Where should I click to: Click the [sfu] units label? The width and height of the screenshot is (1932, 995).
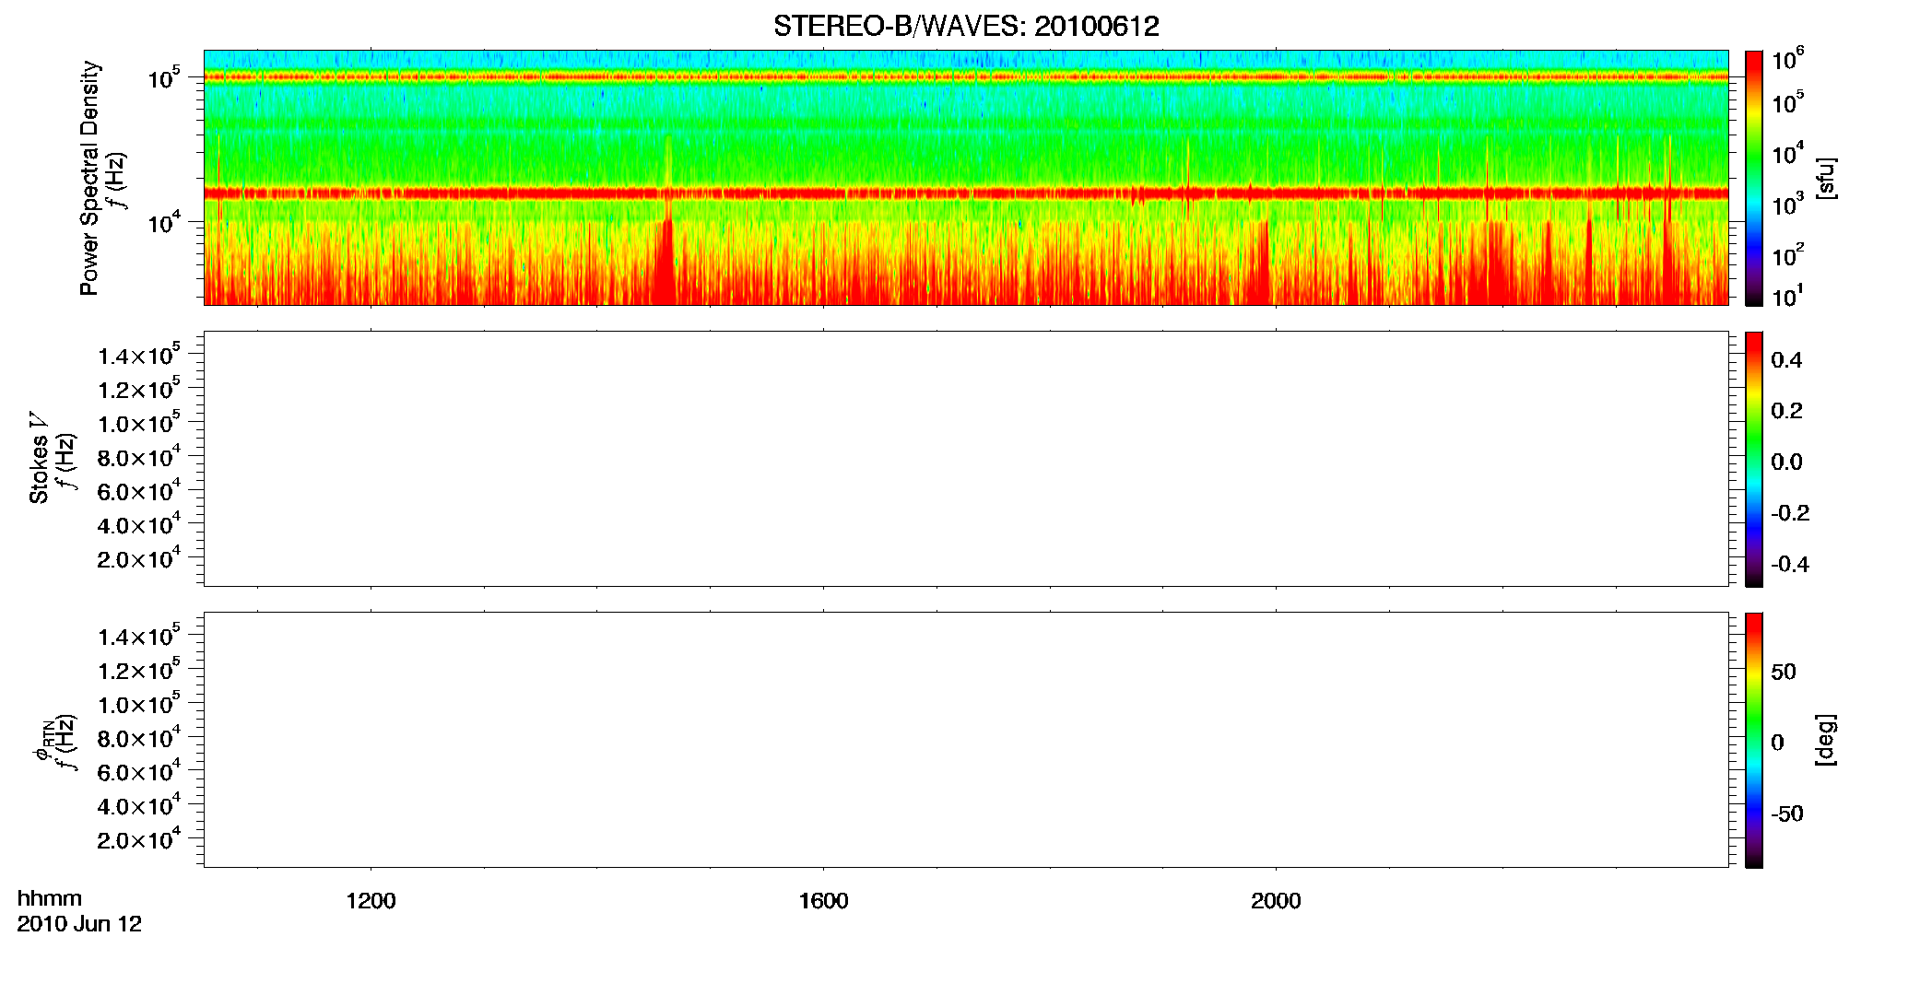(1825, 179)
